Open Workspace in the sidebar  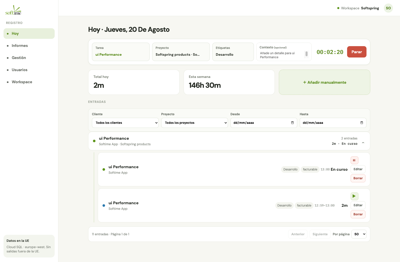[29, 82]
